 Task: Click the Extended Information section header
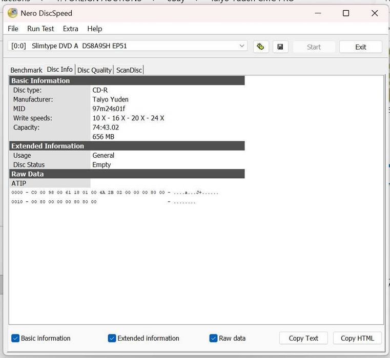click(x=127, y=146)
